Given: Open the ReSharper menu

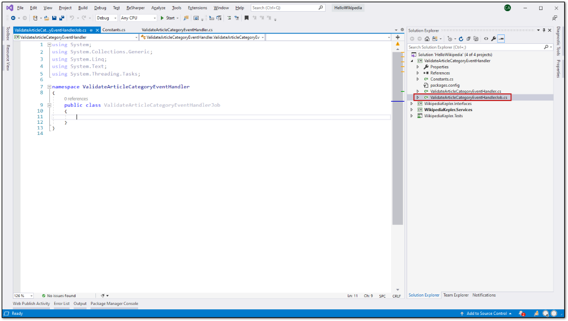Looking at the screenshot, I should [x=135, y=8].
